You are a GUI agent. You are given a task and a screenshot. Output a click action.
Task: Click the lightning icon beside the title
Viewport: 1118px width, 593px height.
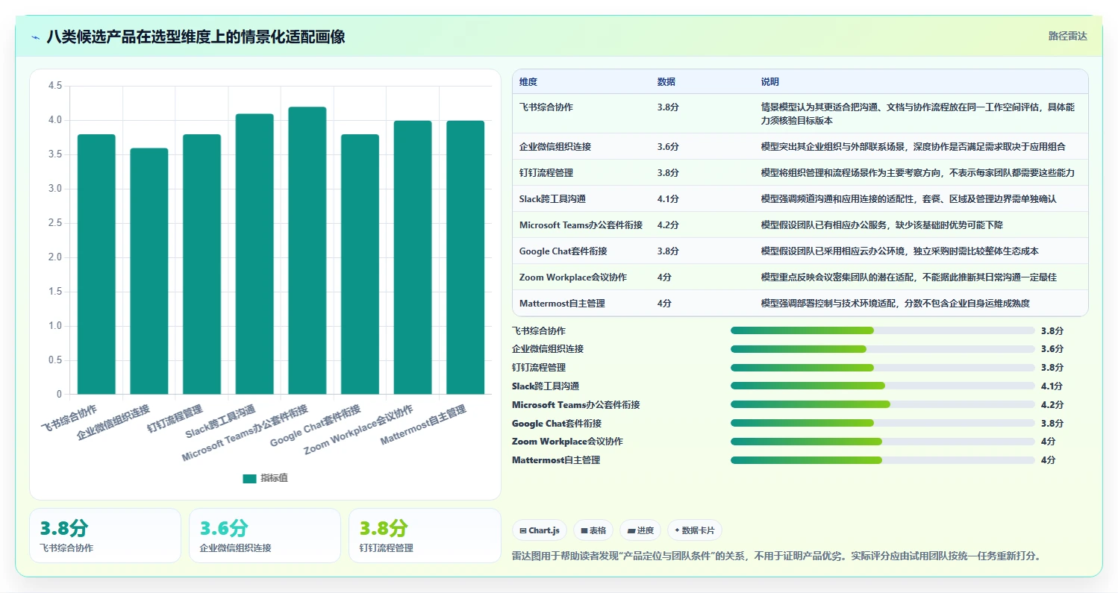click(36, 37)
